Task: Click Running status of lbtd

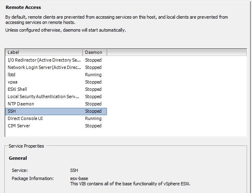Action: pos(93,75)
